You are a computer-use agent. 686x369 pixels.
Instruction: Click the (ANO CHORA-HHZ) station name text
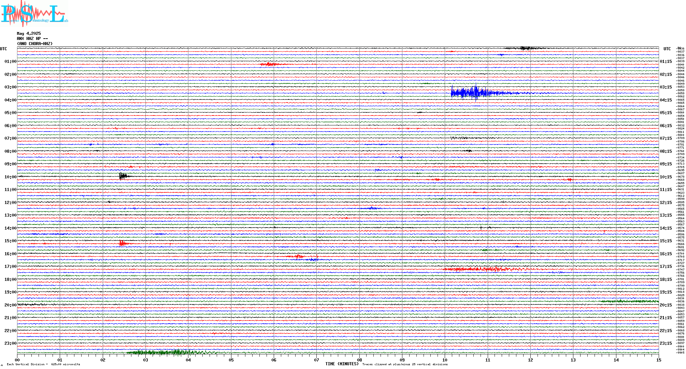point(35,44)
